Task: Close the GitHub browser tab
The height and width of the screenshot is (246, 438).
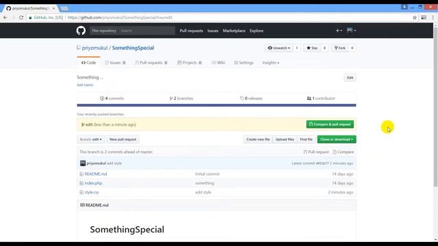Action: pyautogui.click(x=53, y=8)
